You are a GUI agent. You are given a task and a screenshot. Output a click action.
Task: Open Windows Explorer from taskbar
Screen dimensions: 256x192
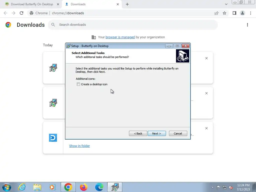point(37,187)
